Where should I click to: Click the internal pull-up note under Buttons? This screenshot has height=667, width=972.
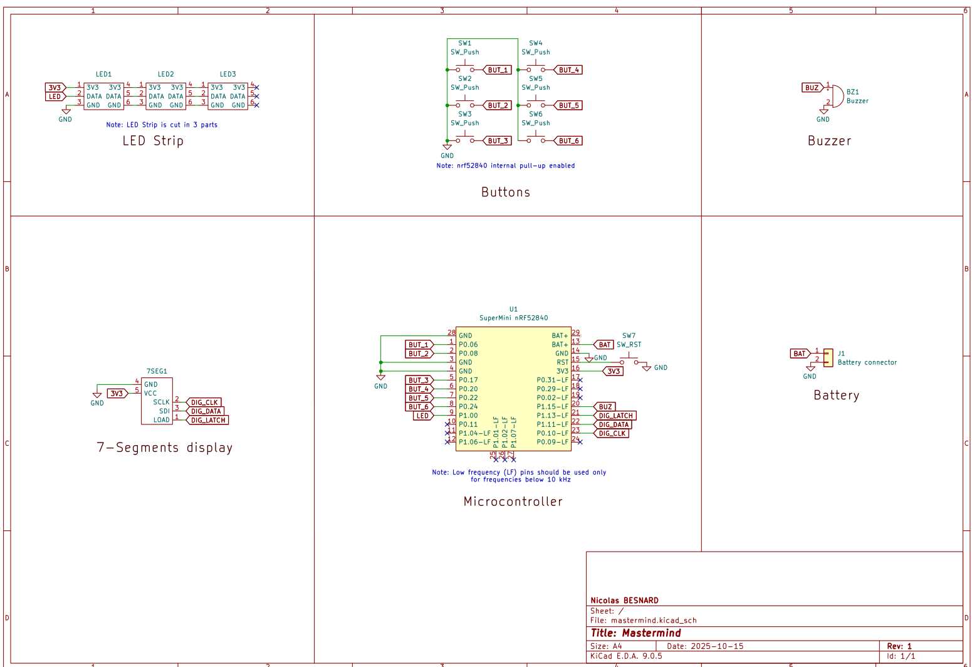tap(506, 165)
